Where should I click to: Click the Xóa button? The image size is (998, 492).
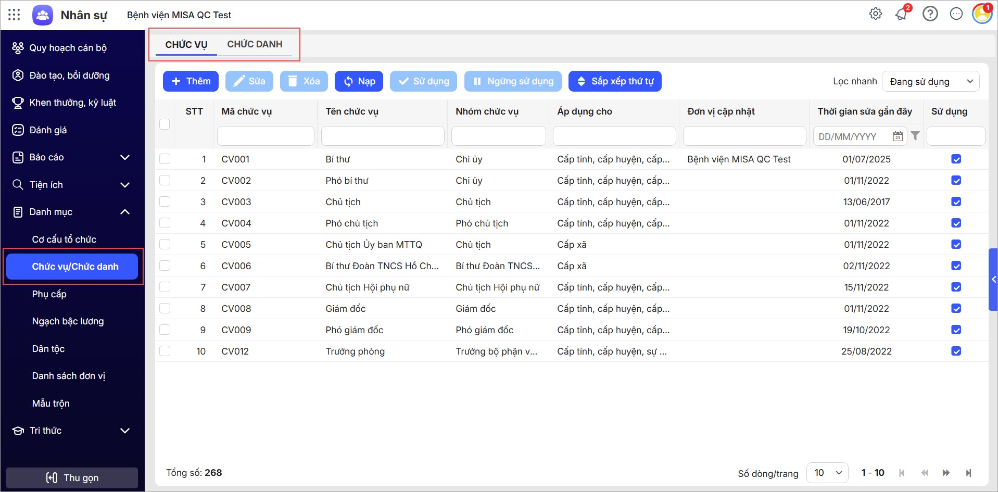304,81
